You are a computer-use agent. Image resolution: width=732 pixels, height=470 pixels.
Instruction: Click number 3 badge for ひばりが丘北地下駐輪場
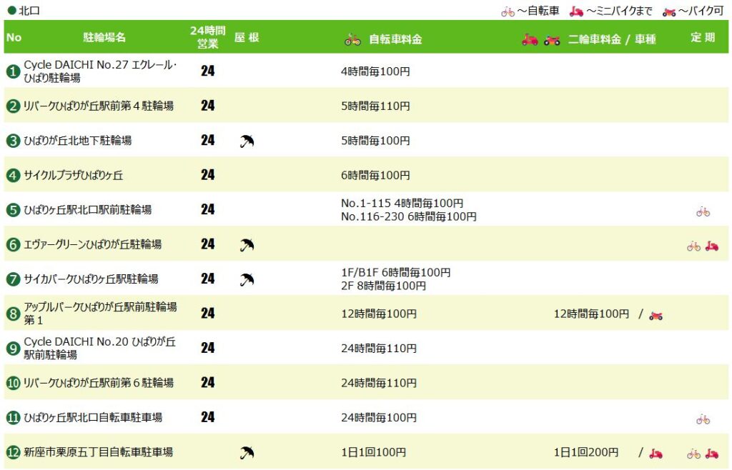[13, 140]
